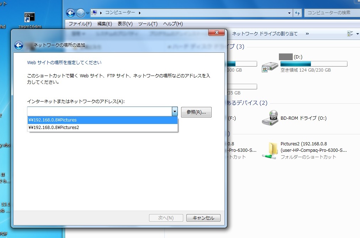Open the ファイル(F) menu
The width and height of the screenshot is (360, 238).
click(x=80, y=24)
